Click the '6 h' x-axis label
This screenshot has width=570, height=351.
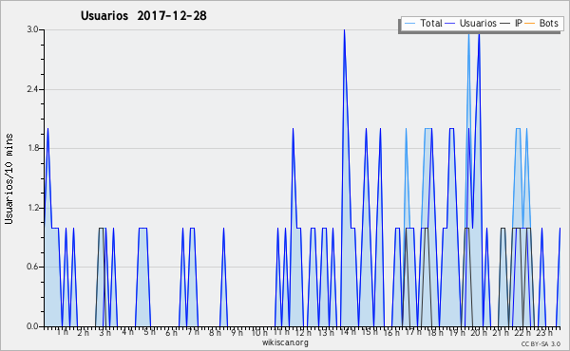click(171, 332)
